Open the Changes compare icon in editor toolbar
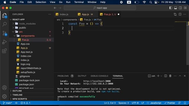Image resolution: width=189 pixels, height=106 pixels. 175,14
